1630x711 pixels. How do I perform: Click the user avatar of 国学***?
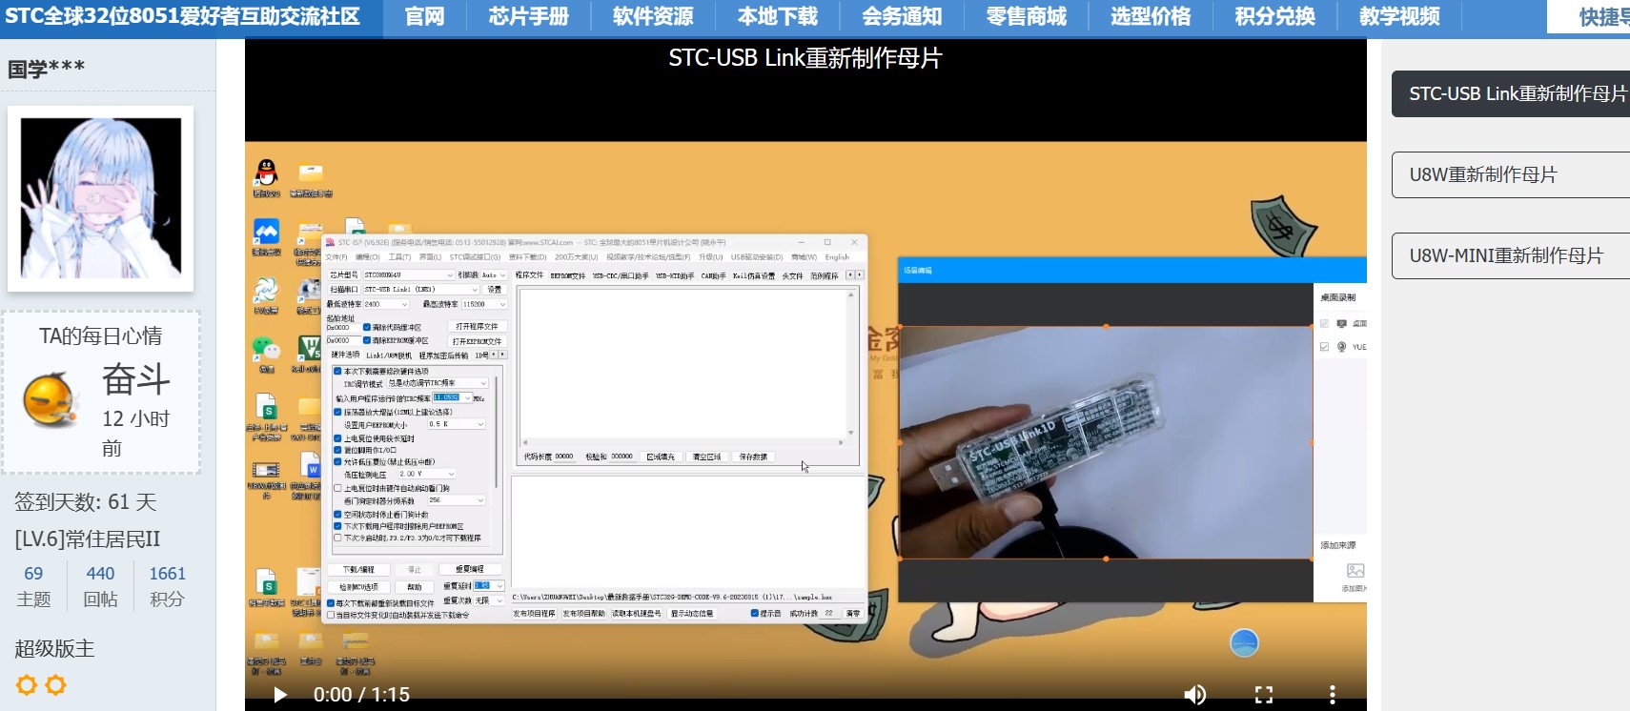(x=100, y=198)
